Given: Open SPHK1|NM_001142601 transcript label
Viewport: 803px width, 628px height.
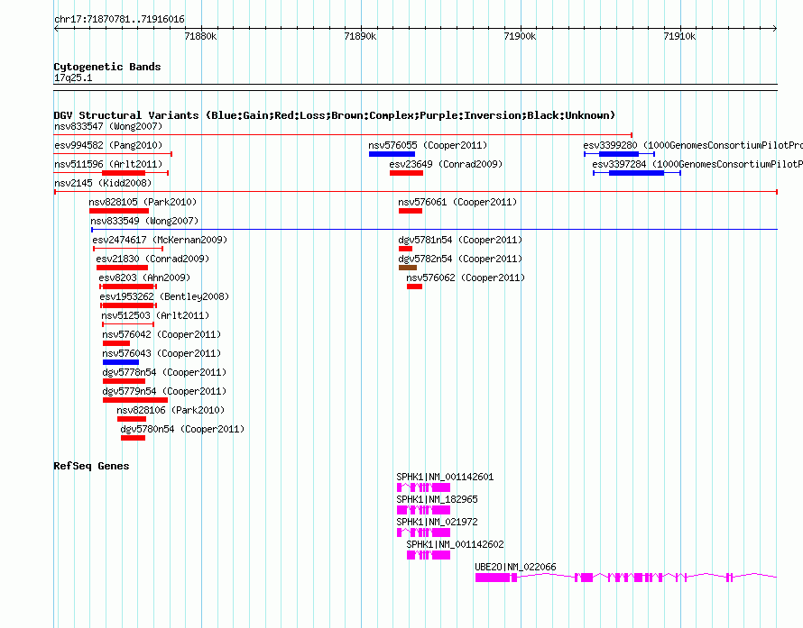Looking at the screenshot, I should pyautogui.click(x=445, y=478).
